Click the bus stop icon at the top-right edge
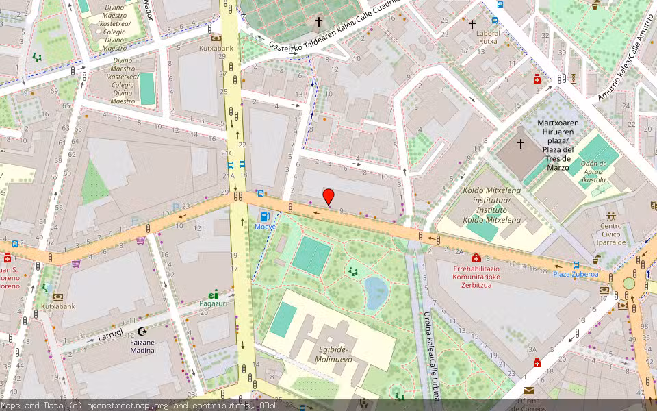This screenshot has width=657, height=411. coord(500,5)
